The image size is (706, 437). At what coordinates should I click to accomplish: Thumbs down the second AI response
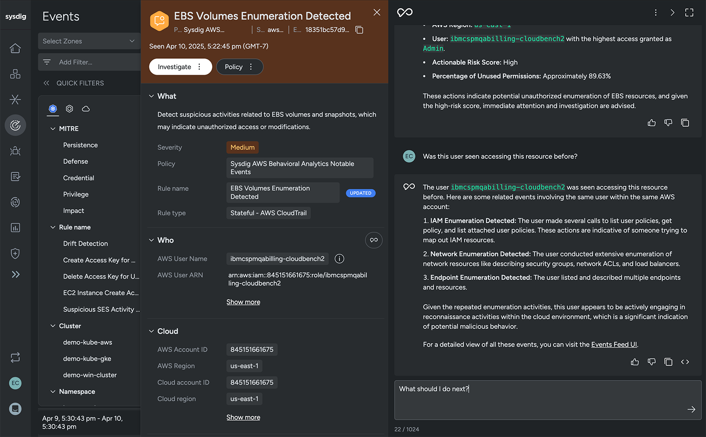[x=652, y=362]
